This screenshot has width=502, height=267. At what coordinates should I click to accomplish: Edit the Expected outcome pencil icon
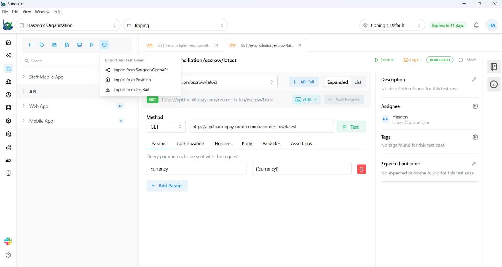click(x=474, y=164)
